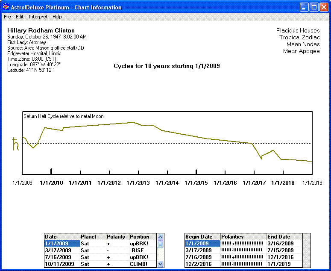This screenshot has width=331, height=271.
Task: Click the End Date column header
Action: (284, 236)
